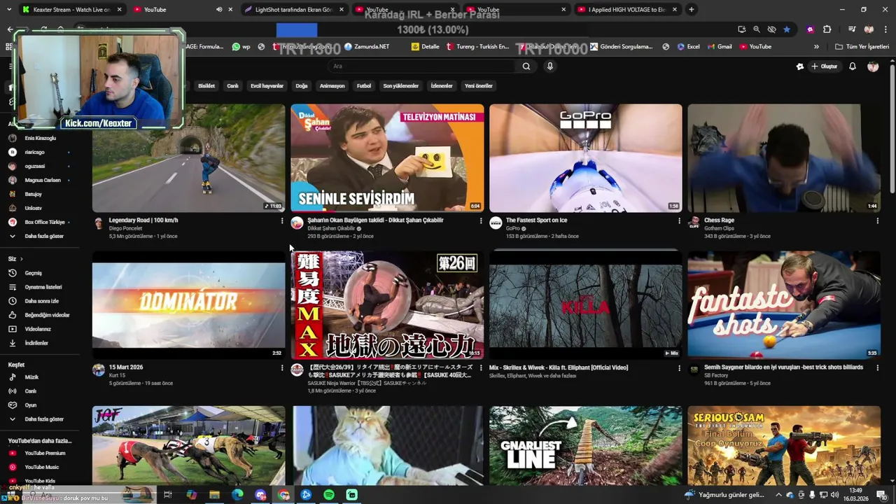Open YouTube Music sidebar link
896x504 pixels.
(x=41, y=467)
